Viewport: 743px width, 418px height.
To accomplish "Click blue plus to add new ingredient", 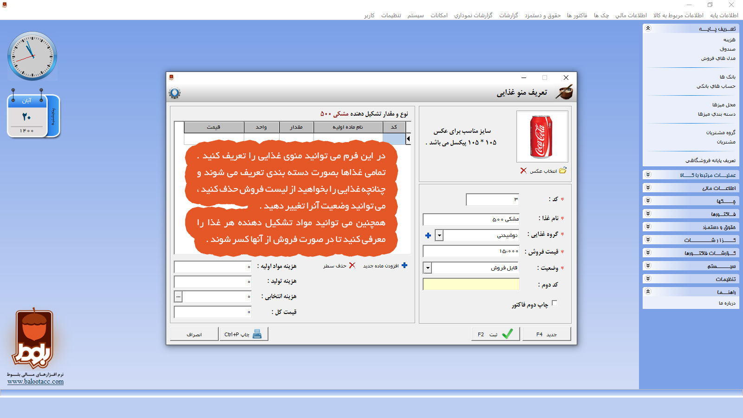I will click(404, 265).
